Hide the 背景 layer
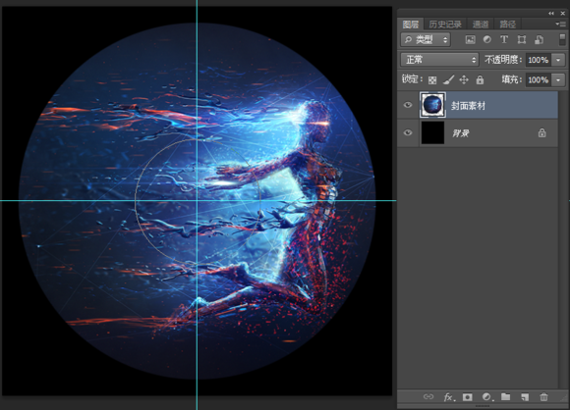The image size is (570, 410). (x=408, y=132)
